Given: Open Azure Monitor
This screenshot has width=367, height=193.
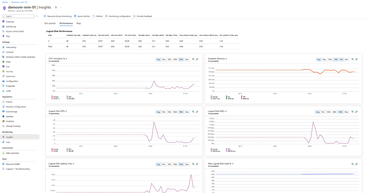Looking at the screenshot, I should 82,17.
